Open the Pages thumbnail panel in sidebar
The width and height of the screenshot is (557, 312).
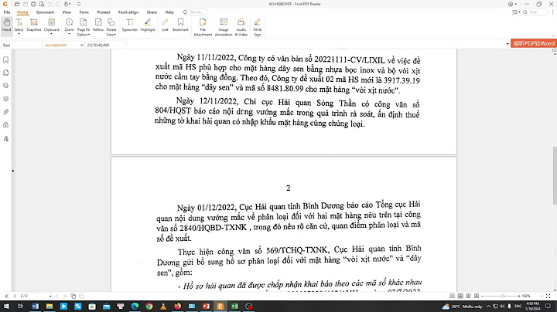[x=5, y=73]
